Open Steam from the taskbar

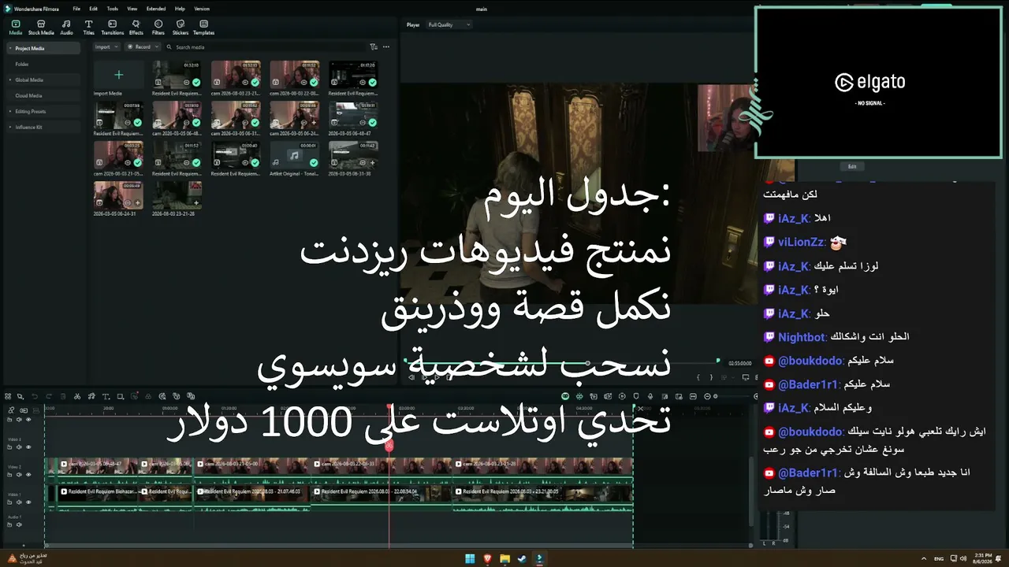(522, 558)
